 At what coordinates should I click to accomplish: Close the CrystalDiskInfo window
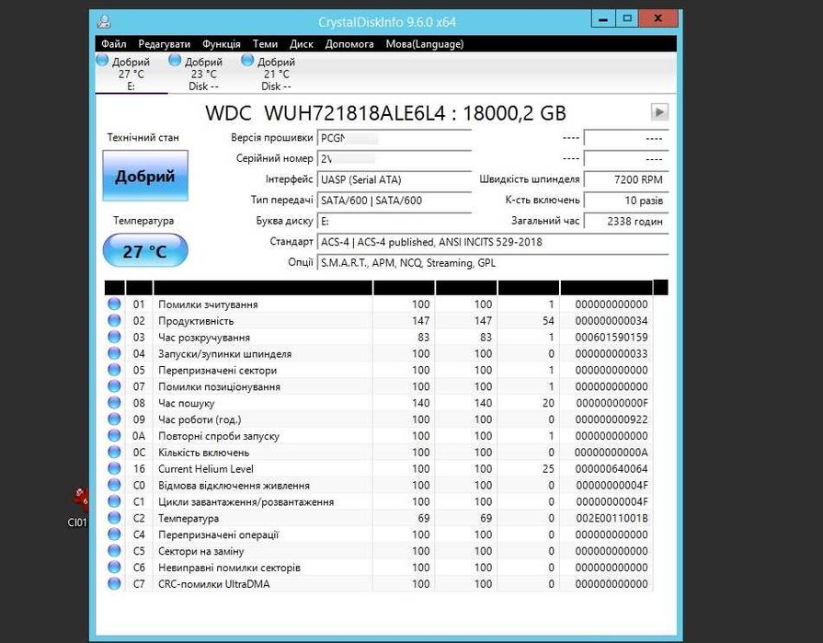pyautogui.click(x=658, y=19)
